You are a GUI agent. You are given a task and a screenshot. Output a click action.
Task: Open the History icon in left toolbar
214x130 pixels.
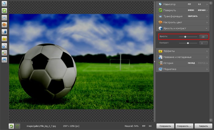coord(5,53)
